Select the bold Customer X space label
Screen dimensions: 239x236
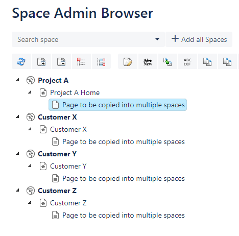(57, 117)
